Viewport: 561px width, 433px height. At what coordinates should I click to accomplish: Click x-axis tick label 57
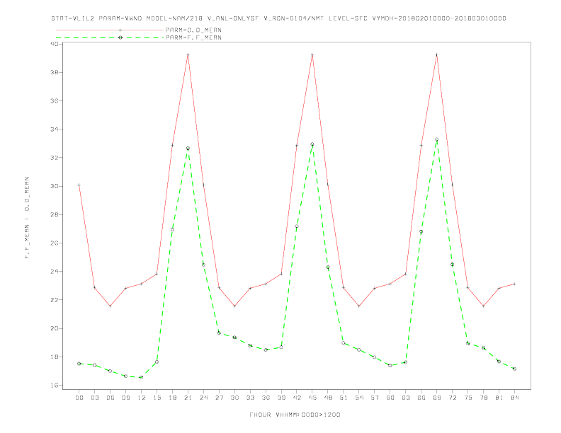375,398
